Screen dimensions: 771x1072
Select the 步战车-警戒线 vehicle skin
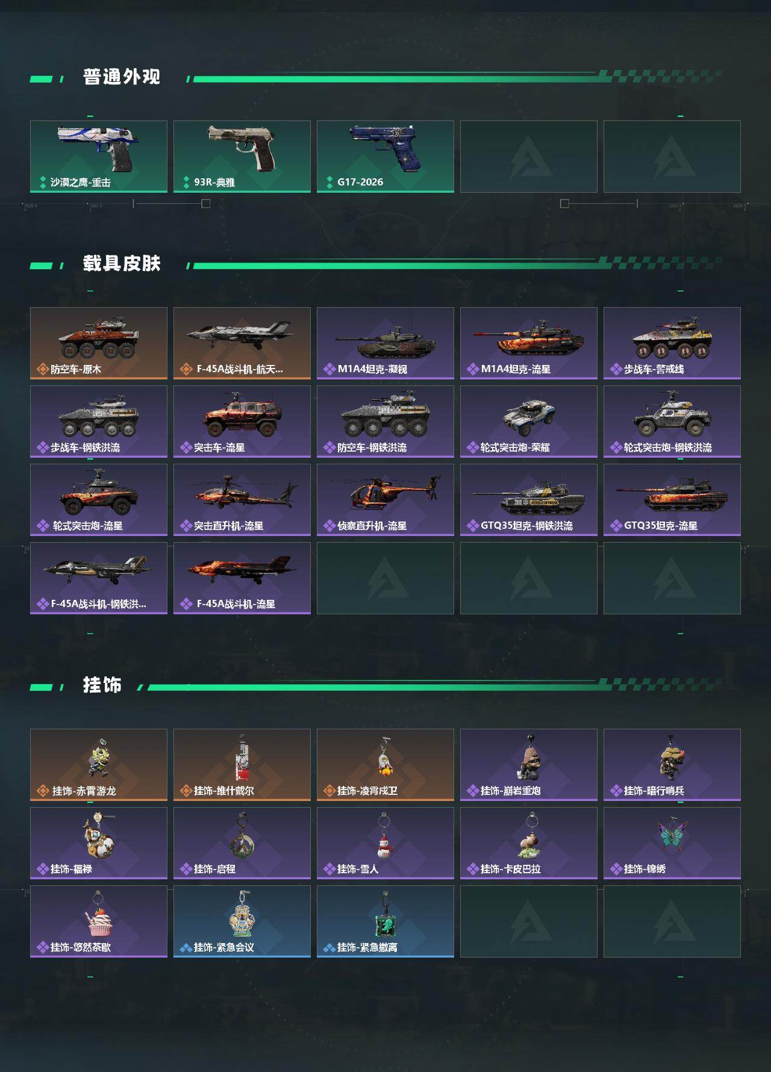(x=672, y=343)
